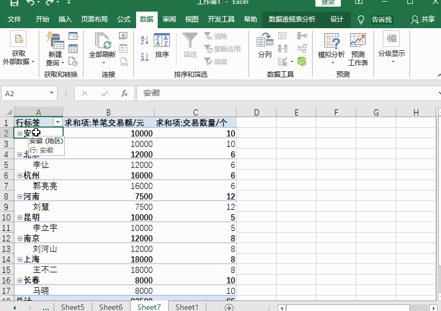Open the 数据透视表分析 tab
This screenshot has height=311, width=441.
tap(292, 19)
